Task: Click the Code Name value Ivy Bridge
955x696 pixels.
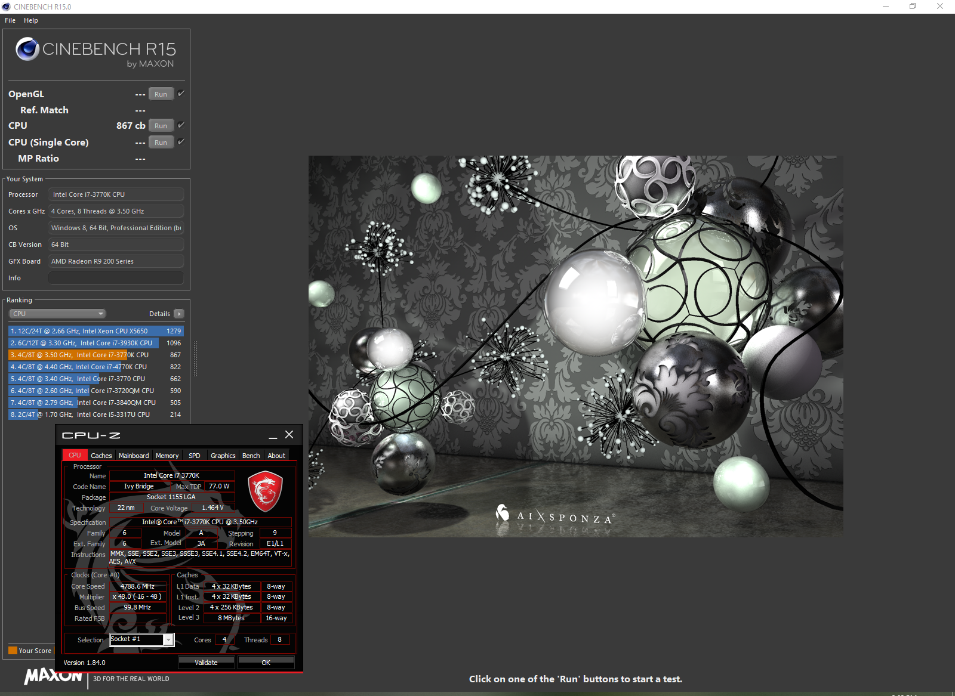Action: pos(138,486)
